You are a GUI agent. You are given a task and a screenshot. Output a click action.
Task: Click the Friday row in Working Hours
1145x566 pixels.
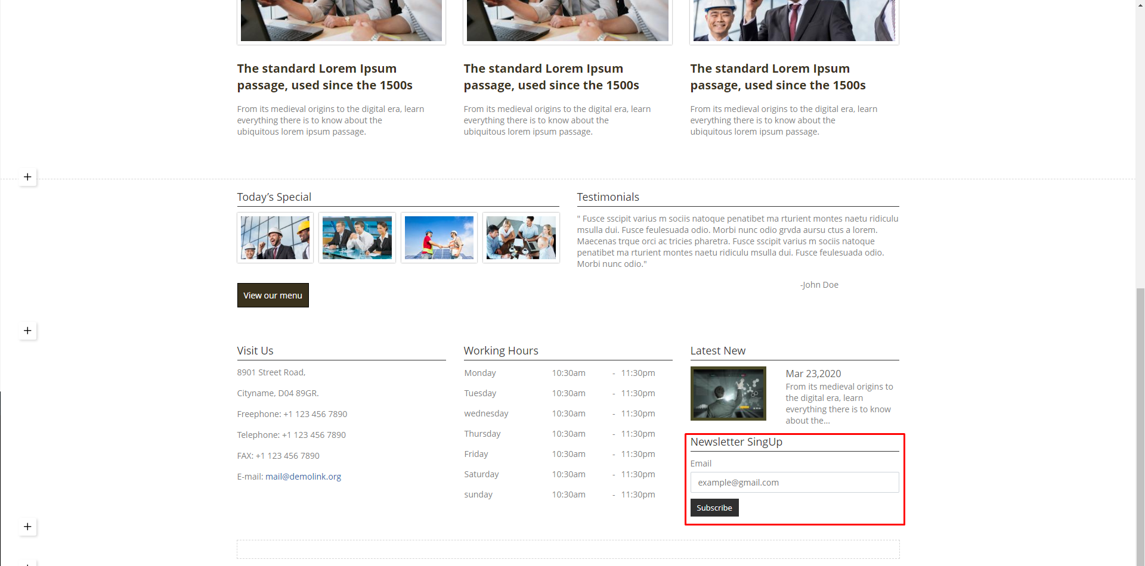(559, 454)
